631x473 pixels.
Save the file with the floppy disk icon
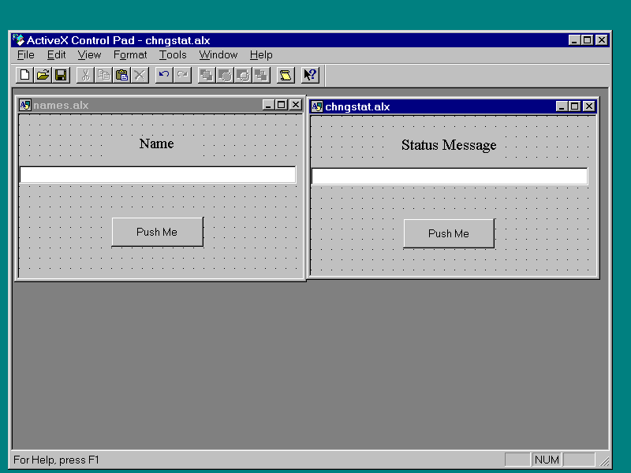62,75
